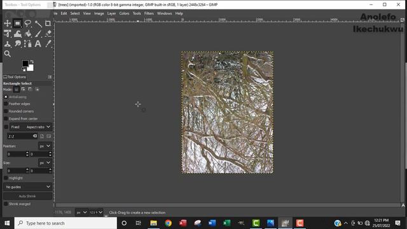Click the background color white swatch
The height and width of the screenshot is (229, 407).
[x=31, y=68]
